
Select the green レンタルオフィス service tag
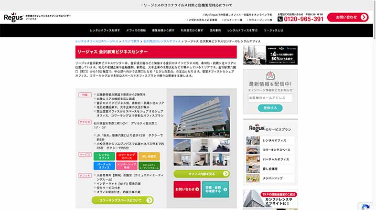(104, 156)
